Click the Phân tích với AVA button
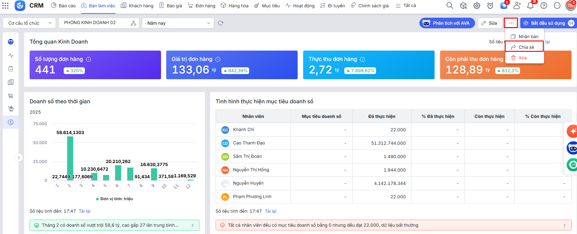This screenshot has height=234, width=577. tap(447, 23)
